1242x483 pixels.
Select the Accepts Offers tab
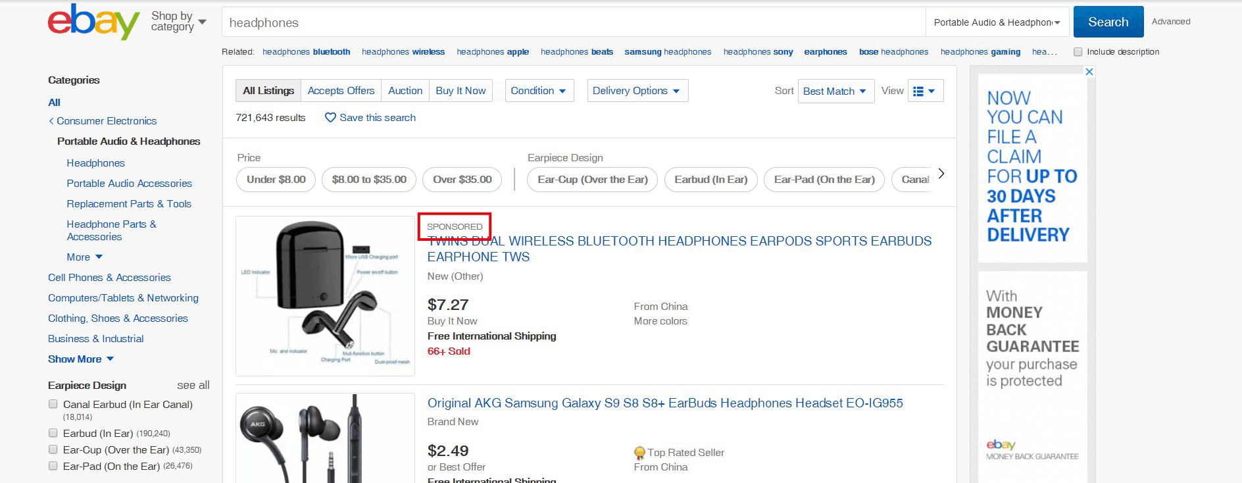click(x=341, y=91)
